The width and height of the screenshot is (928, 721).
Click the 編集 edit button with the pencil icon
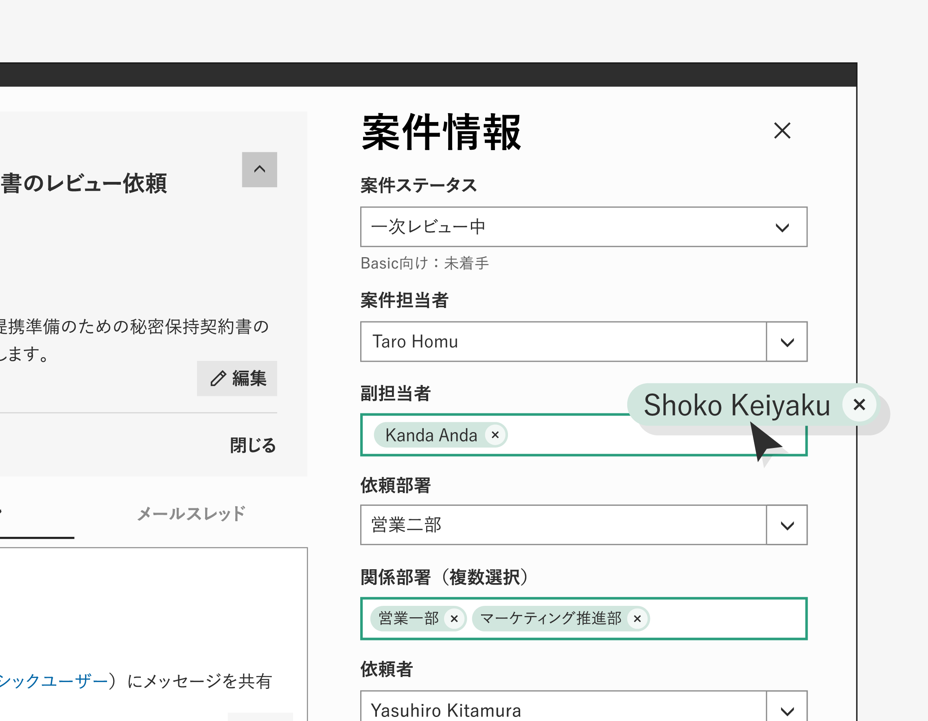(236, 378)
